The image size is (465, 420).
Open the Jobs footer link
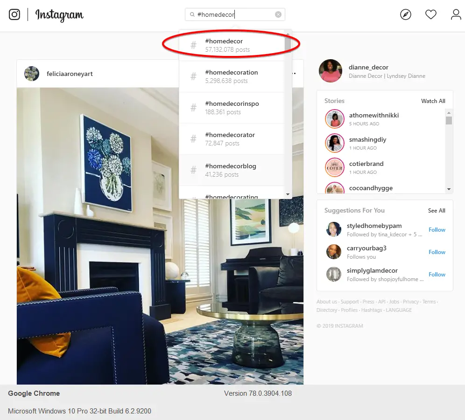pyautogui.click(x=394, y=302)
